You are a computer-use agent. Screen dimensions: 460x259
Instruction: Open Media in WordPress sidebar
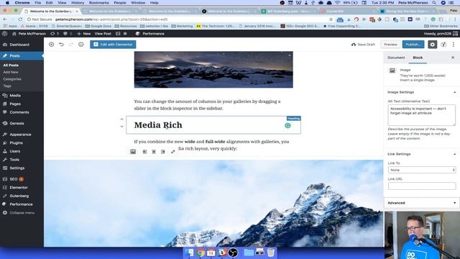pos(15,96)
